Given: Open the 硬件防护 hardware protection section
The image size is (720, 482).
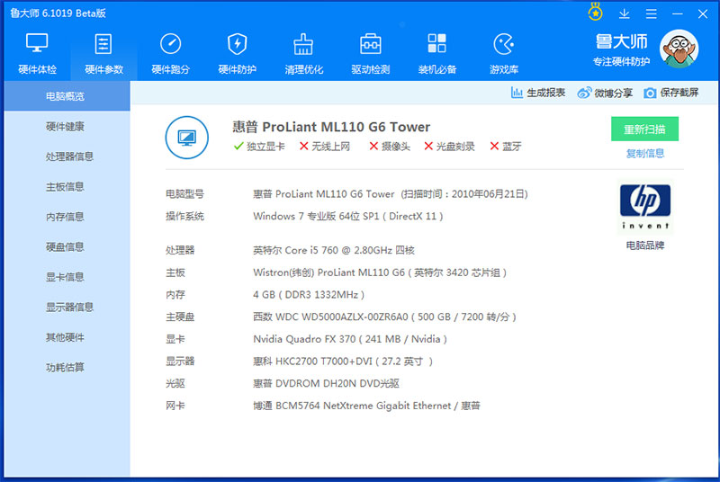Looking at the screenshot, I should (x=237, y=54).
